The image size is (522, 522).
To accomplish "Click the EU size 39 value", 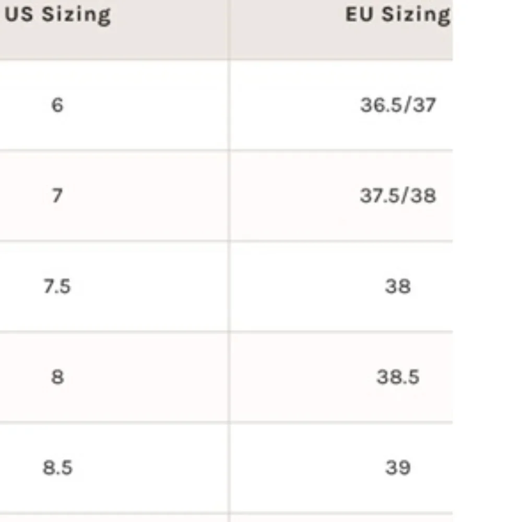I will 398,467.
